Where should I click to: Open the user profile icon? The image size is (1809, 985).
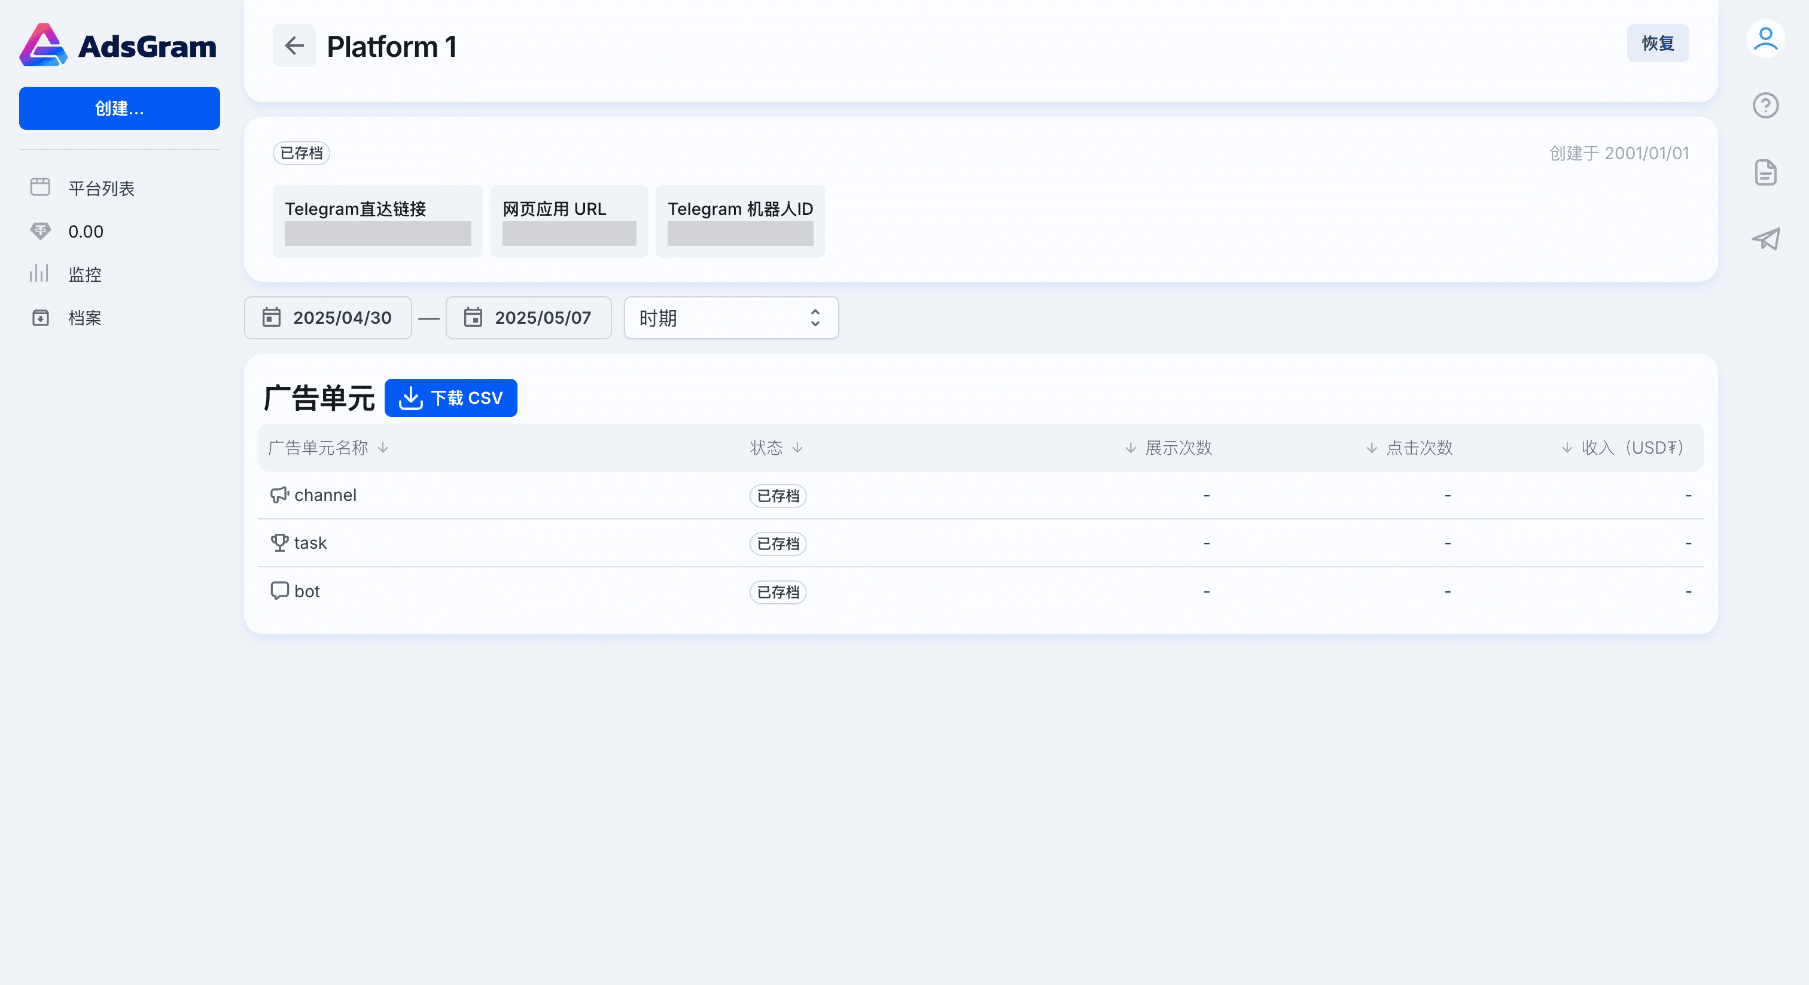pyautogui.click(x=1765, y=39)
